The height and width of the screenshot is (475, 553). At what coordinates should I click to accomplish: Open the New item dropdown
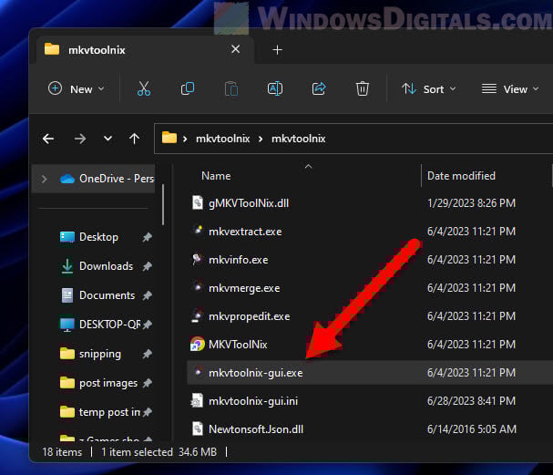pyautogui.click(x=77, y=89)
